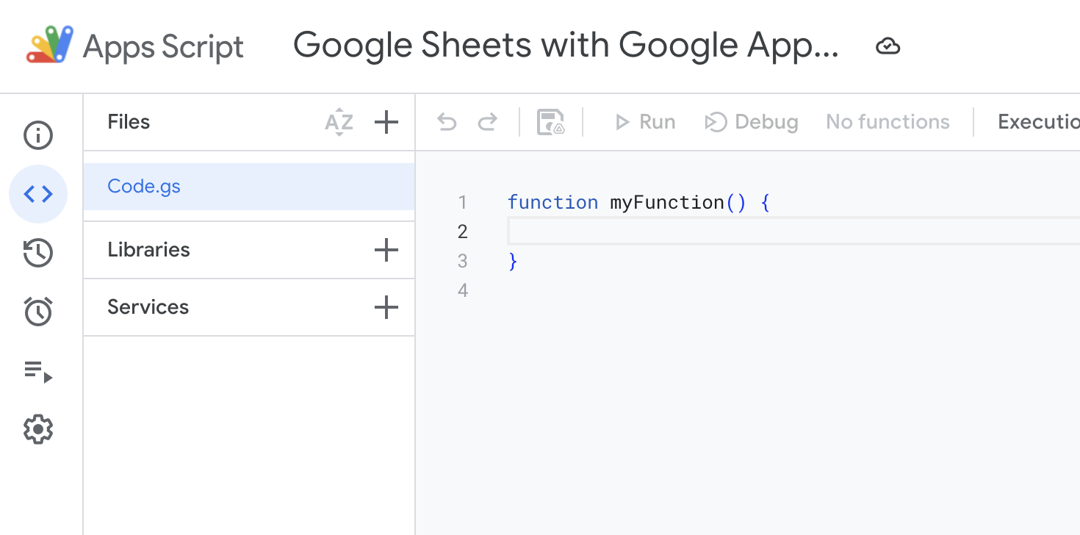This screenshot has height=535, width=1080.
Task: Place cursor on empty line 2 in editor
Action: [x=793, y=231]
